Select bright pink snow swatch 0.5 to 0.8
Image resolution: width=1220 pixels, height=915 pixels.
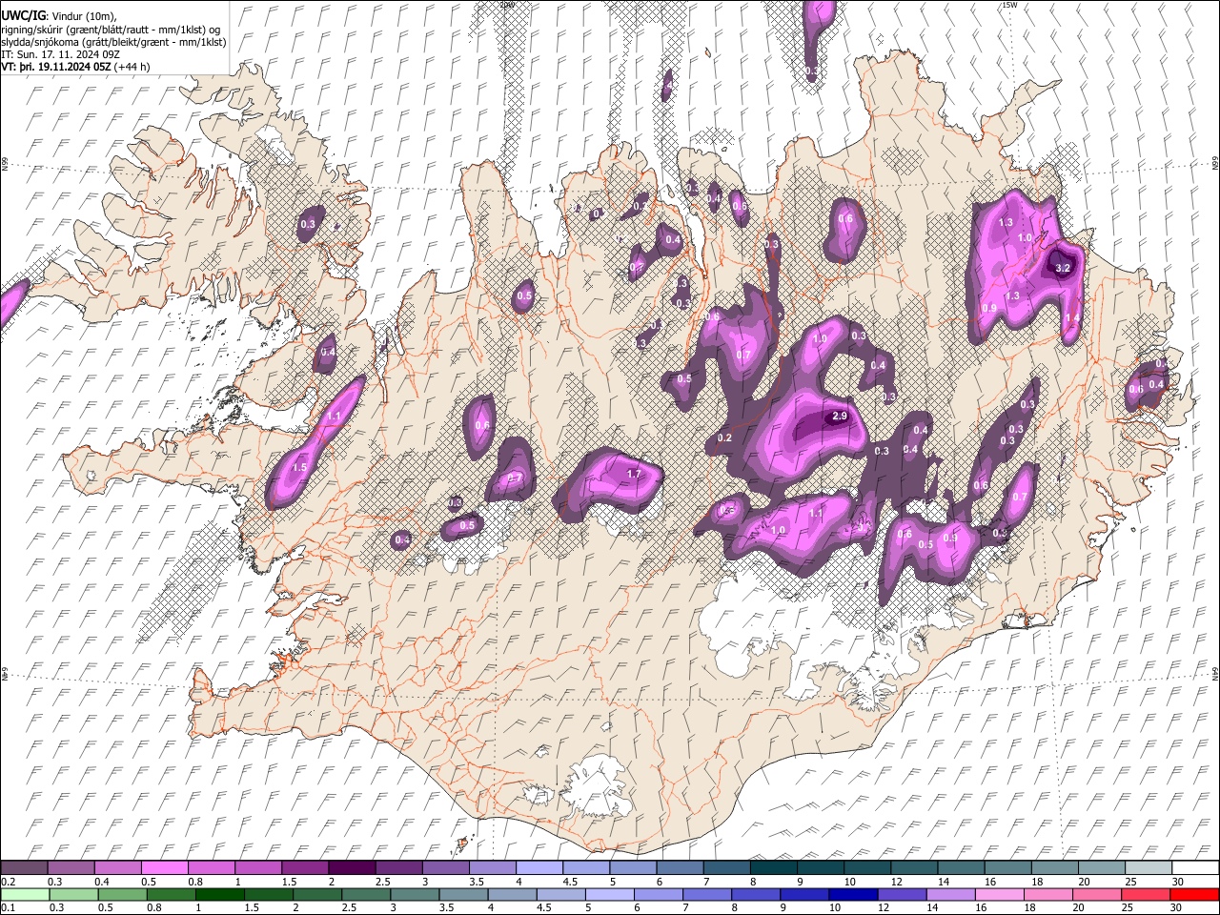[x=164, y=868]
